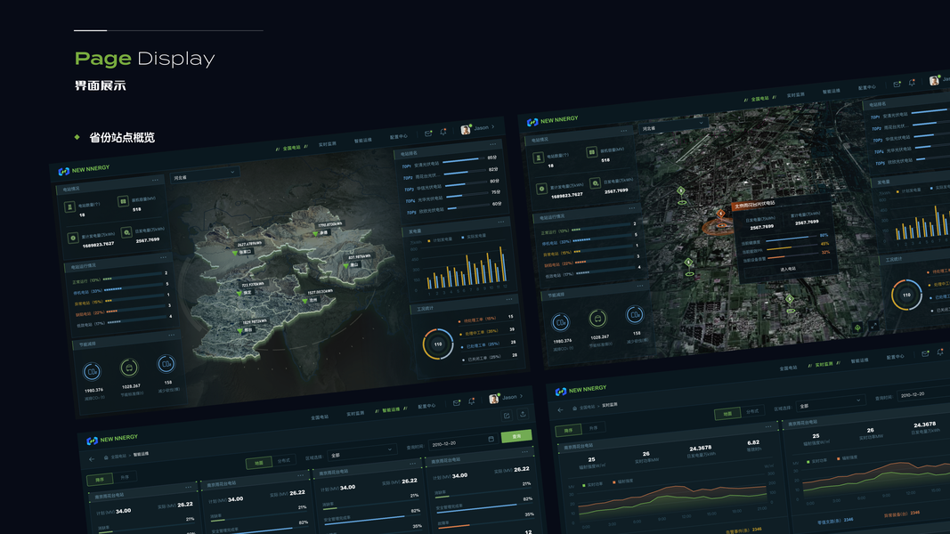Click the station count icon above value 18 in province map dashboard

(x=69, y=207)
